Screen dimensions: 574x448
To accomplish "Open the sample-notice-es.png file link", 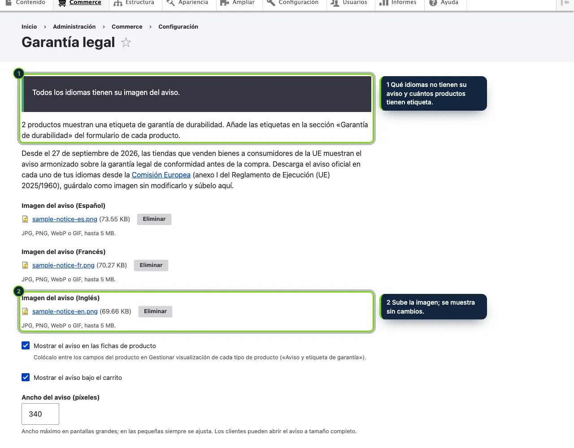I will pyautogui.click(x=65, y=219).
